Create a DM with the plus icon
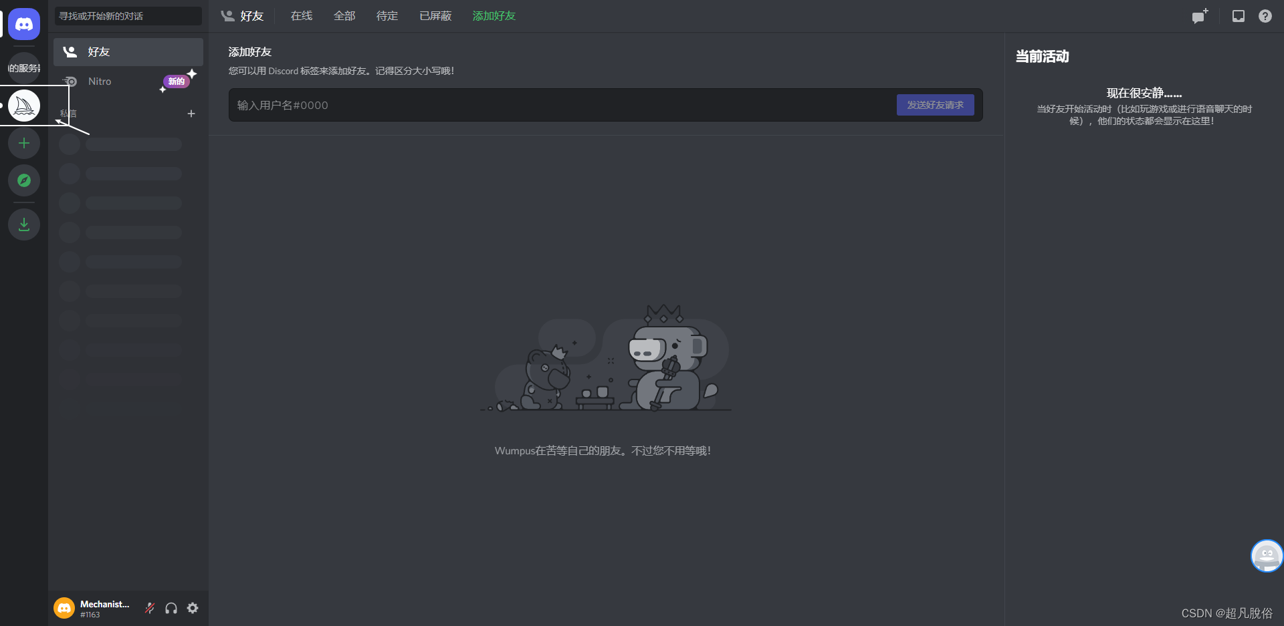The width and height of the screenshot is (1284, 626). [191, 114]
